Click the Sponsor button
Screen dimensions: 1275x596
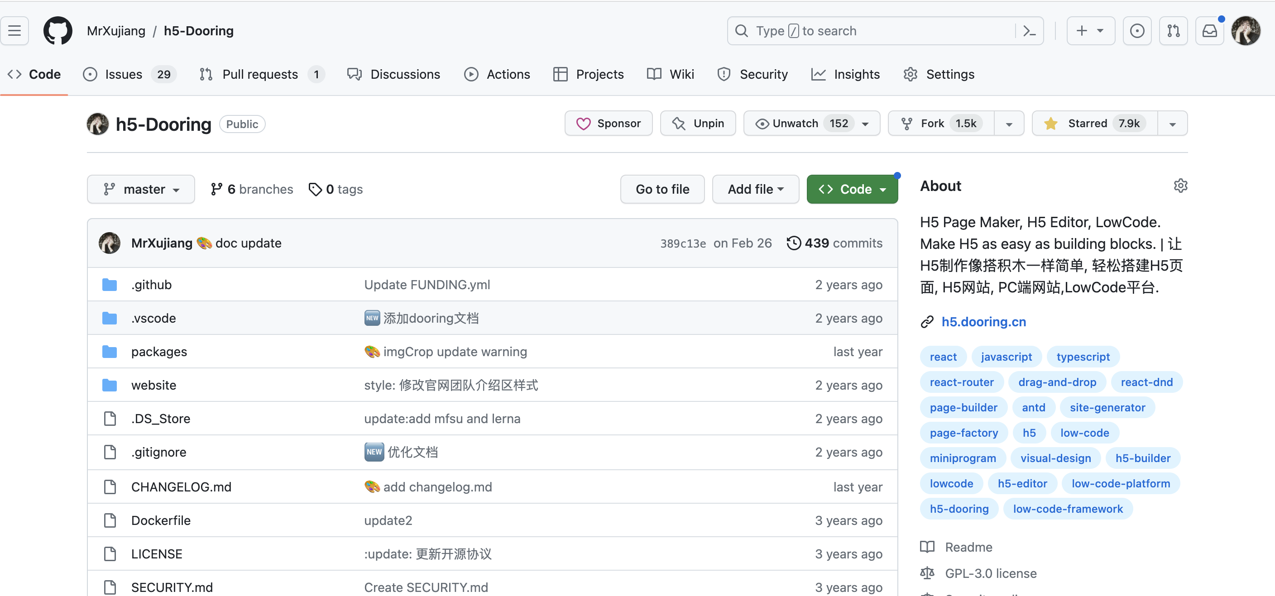[x=609, y=123]
